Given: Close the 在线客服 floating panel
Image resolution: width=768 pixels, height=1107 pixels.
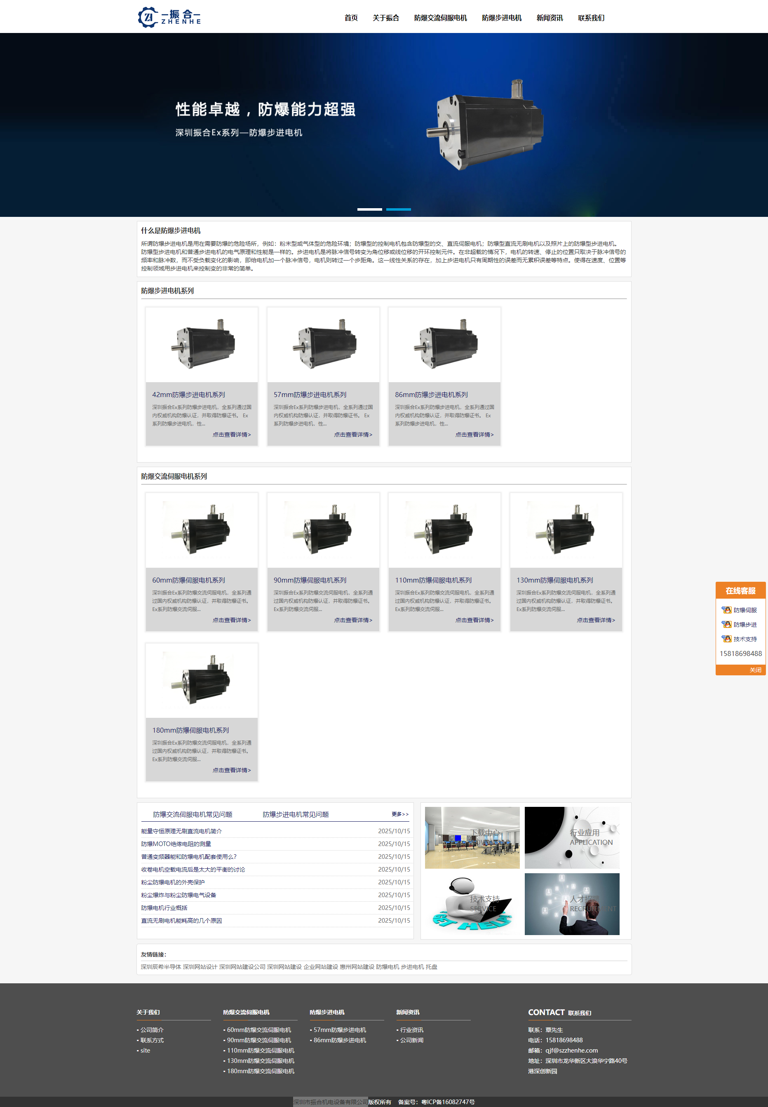Looking at the screenshot, I should [x=754, y=670].
